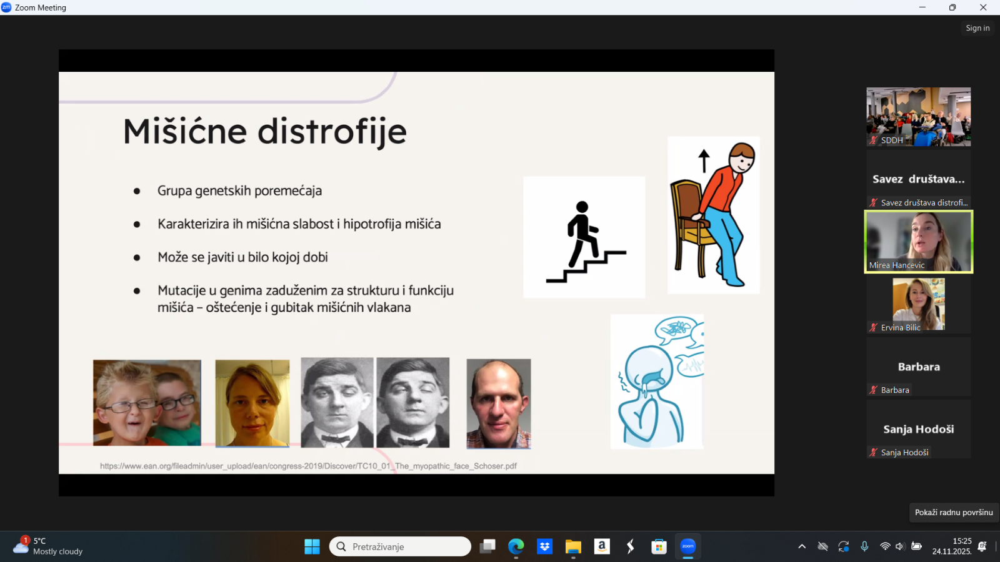Select the SDDH participant video thumbnail
Viewport: 1000px width, 562px height.
click(918, 117)
